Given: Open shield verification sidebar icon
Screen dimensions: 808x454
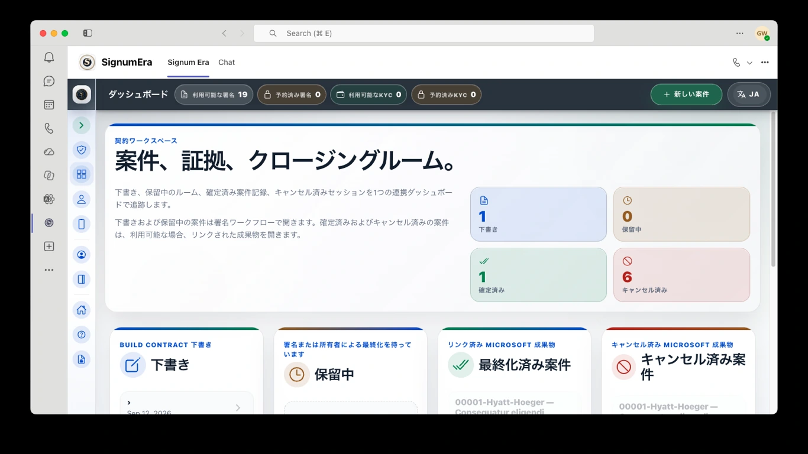Looking at the screenshot, I should coord(82,150).
